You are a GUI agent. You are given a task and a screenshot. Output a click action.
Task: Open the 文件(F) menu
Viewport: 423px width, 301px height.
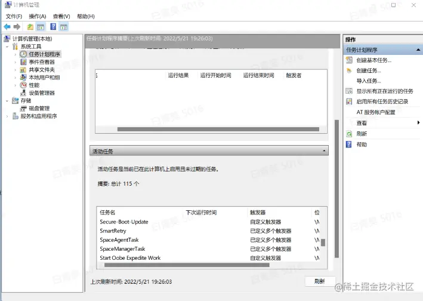coord(14,17)
